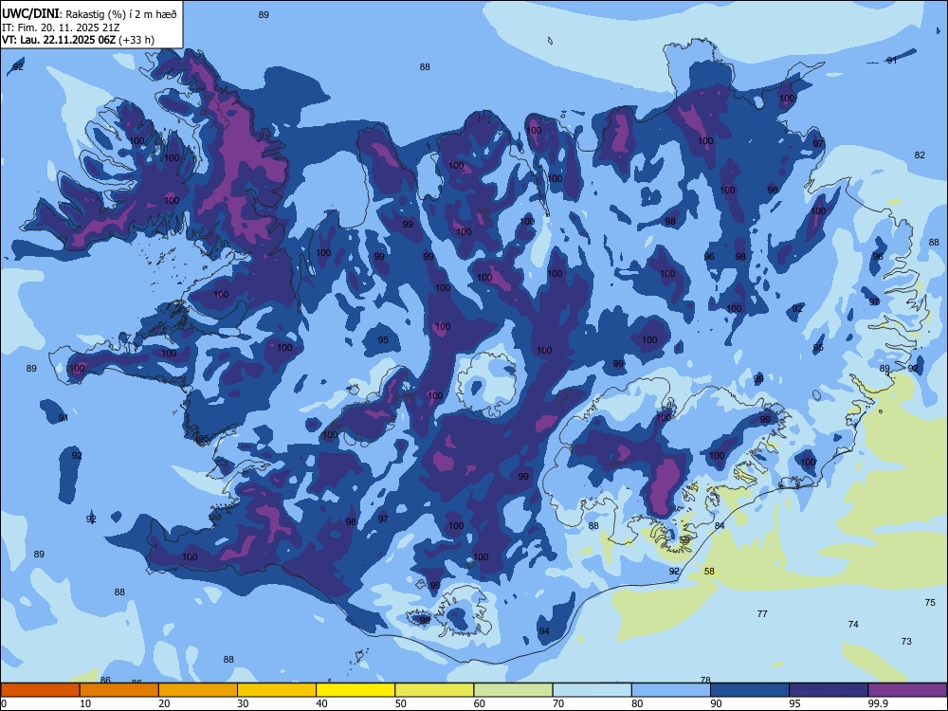Click the light green 60–70 legend swatch

coord(513,690)
